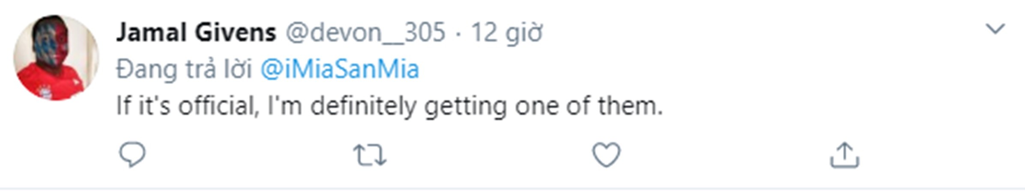Expand the tweet options chevron menu
The height and width of the screenshot is (192, 1025).
click(x=995, y=29)
